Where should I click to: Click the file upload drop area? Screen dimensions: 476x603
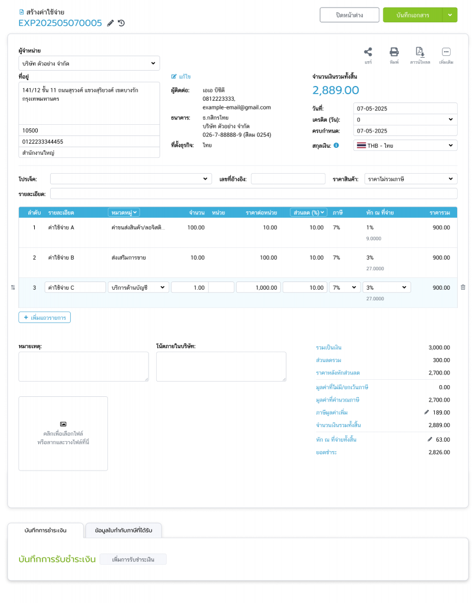point(63,433)
